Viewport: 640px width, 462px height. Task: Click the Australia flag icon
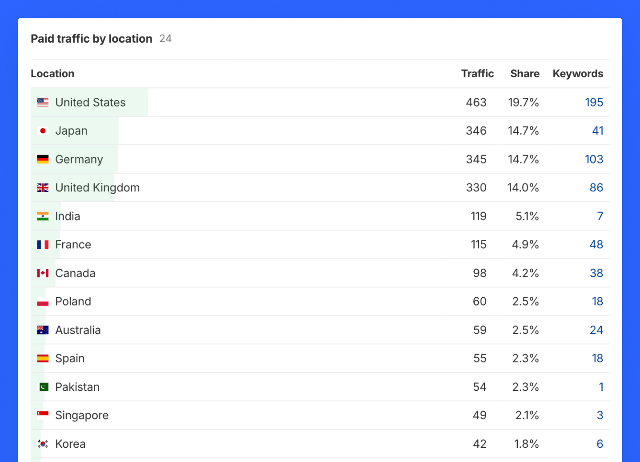tap(43, 330)
